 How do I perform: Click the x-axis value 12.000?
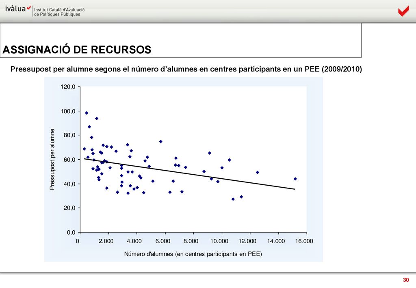(247, 241)
